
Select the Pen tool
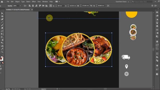(2, 19)
